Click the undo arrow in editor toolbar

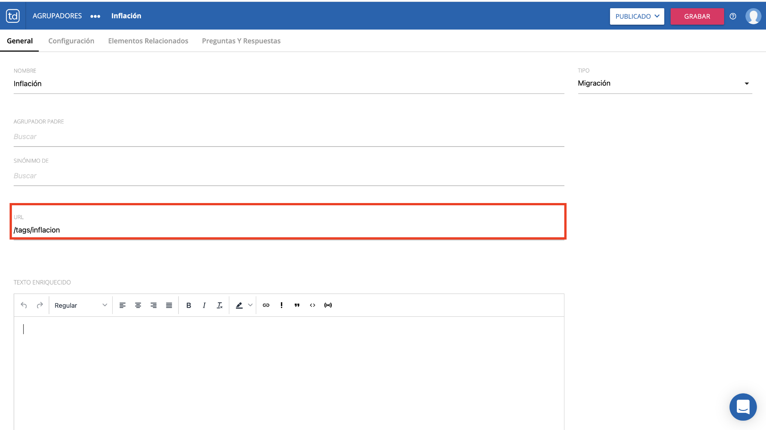[24, 305]
